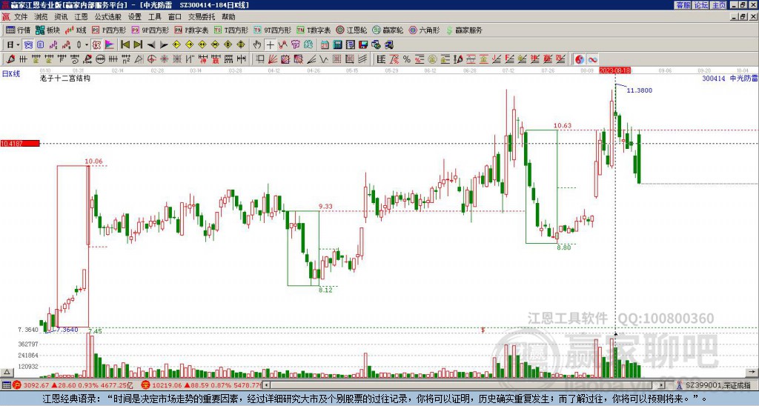This screenshot has height=406, width=759.
Task: Open the 文件 menu
Action: 21,17
